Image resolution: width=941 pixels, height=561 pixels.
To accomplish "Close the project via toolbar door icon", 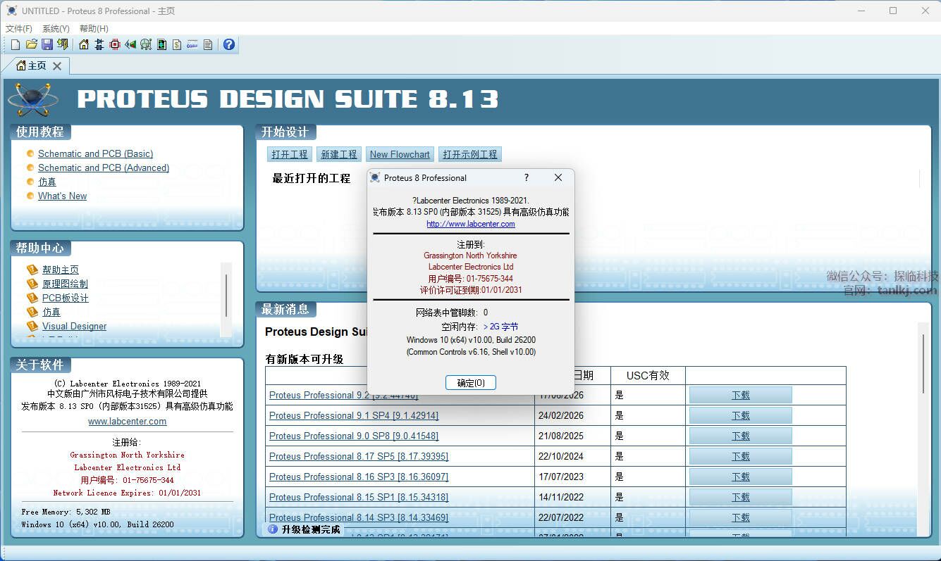I will [63, 44].
